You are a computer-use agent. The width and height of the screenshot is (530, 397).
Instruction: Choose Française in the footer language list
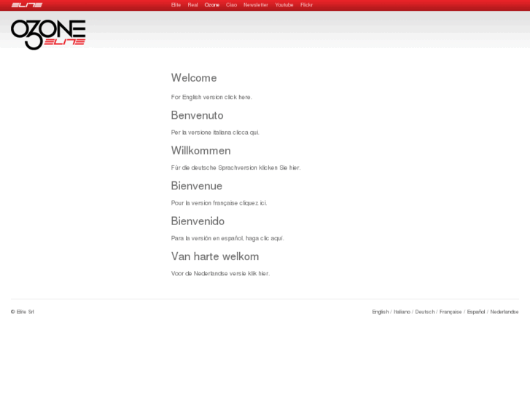point(451,312)
